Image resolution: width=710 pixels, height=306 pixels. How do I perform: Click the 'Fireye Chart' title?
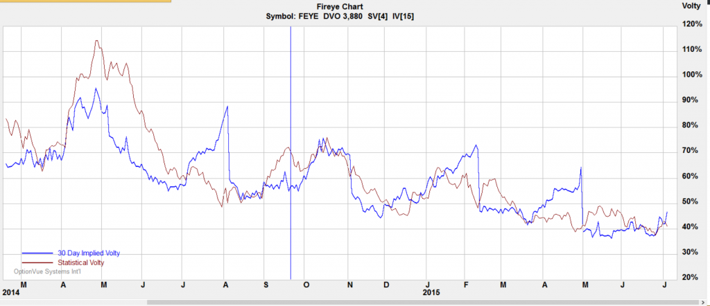[x=340, y=7]
